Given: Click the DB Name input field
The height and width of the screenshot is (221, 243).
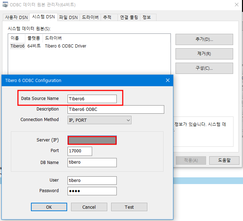Looking at the screenshot, I should coord(92,163).
